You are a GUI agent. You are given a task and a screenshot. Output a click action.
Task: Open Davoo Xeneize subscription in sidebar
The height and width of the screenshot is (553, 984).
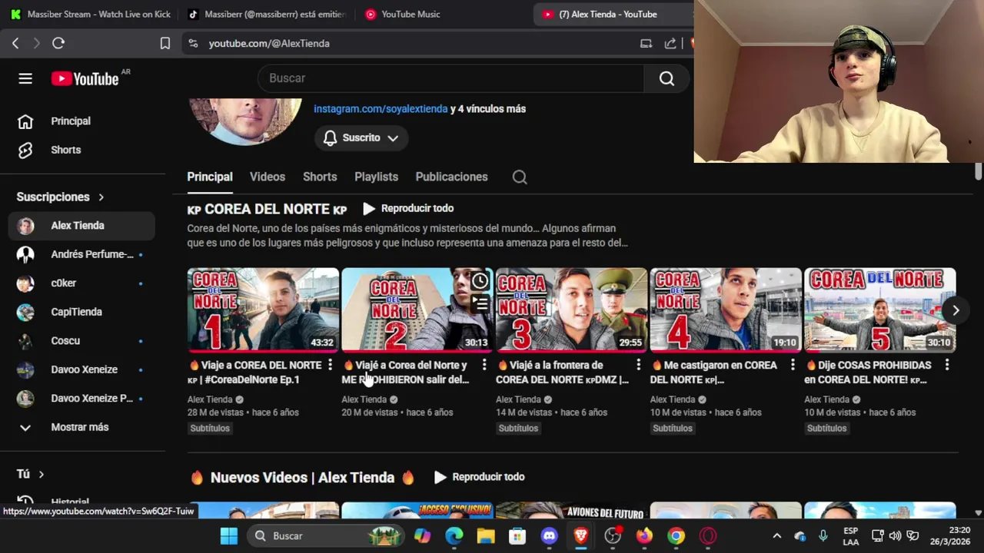coord(81,369)
